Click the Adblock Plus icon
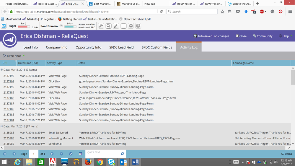The height and width of the screenshot is (166, 295). tap(262, 12)
